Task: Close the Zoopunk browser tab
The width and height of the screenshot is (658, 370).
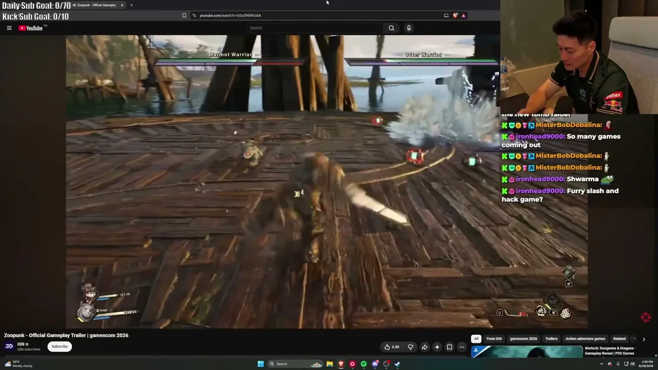Action: tap(122, 5)
